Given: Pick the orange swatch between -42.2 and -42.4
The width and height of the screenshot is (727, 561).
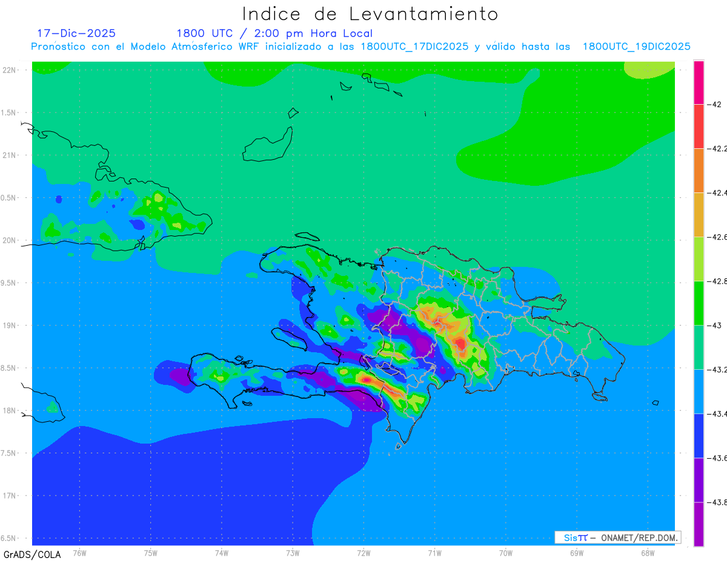Looking at the screenshot, I should click(699, 170).
